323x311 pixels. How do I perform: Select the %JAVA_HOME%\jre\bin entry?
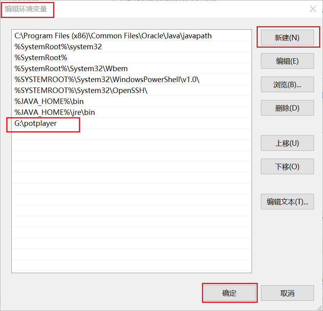click(x=132, y=112)
